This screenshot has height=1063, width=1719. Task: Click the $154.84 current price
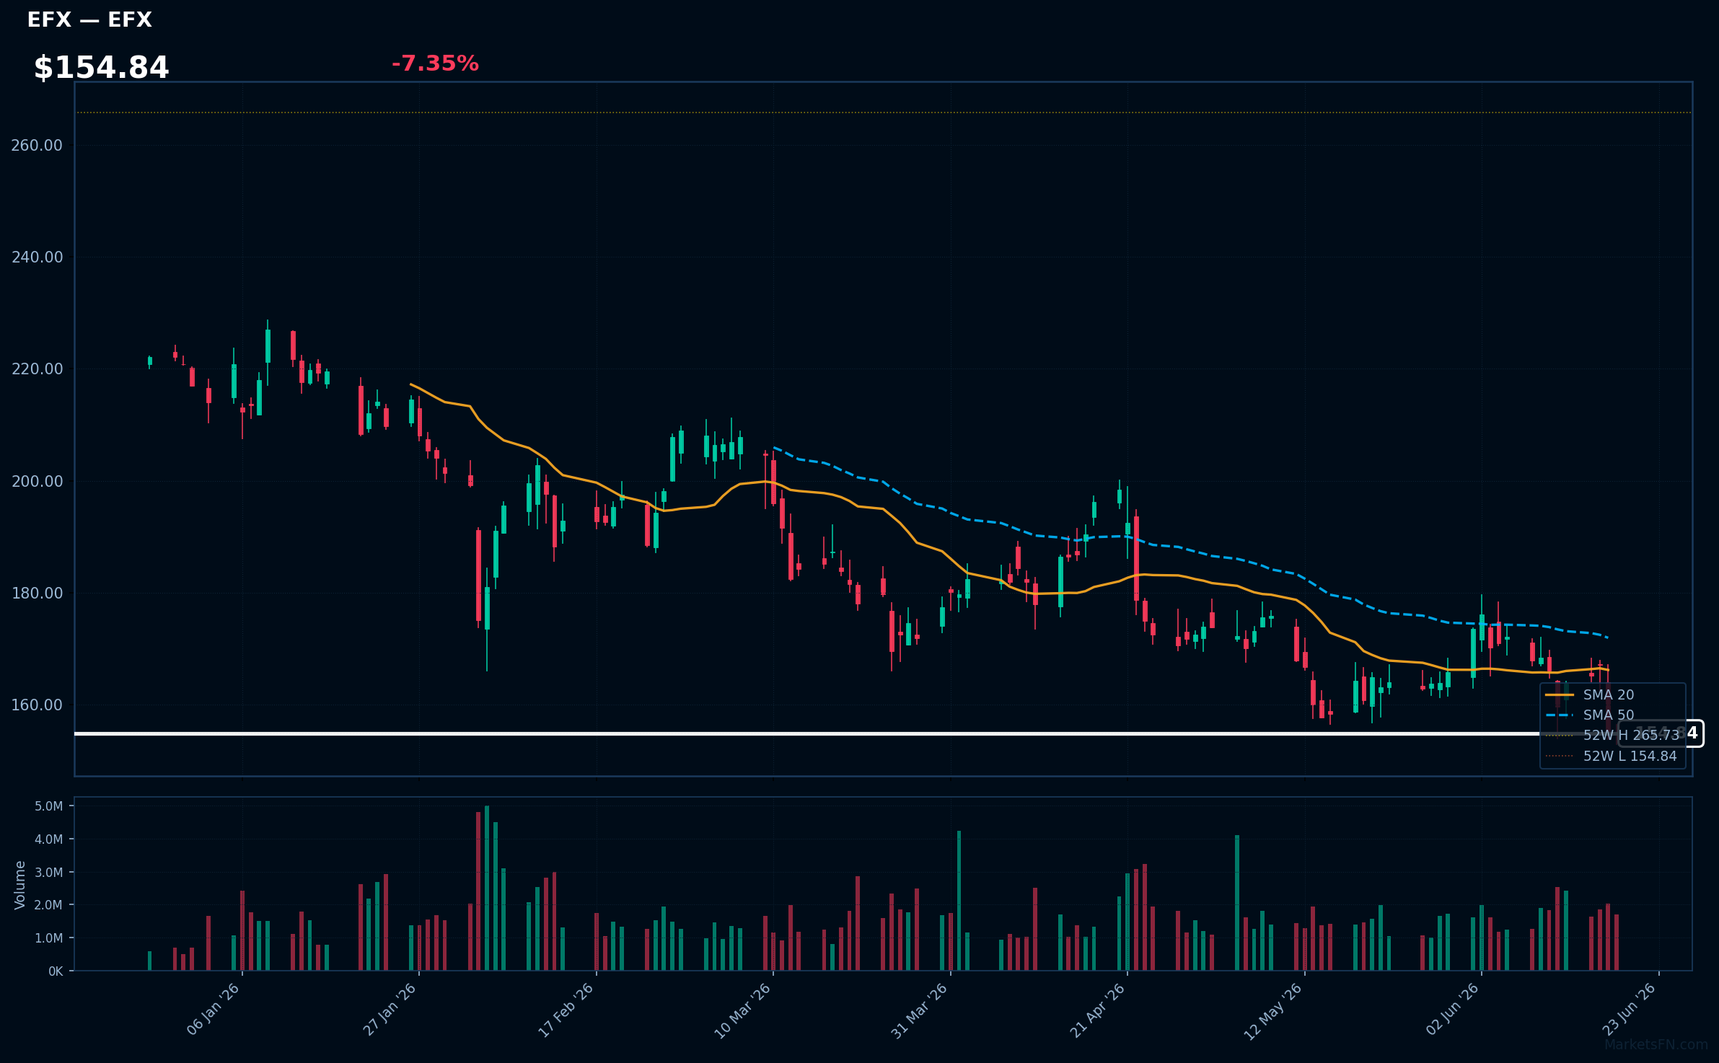click(x=101, y=68)
